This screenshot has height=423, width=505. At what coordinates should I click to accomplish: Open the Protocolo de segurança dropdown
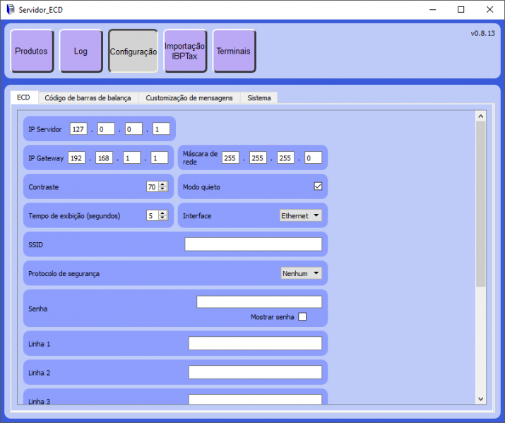(301, 273)
